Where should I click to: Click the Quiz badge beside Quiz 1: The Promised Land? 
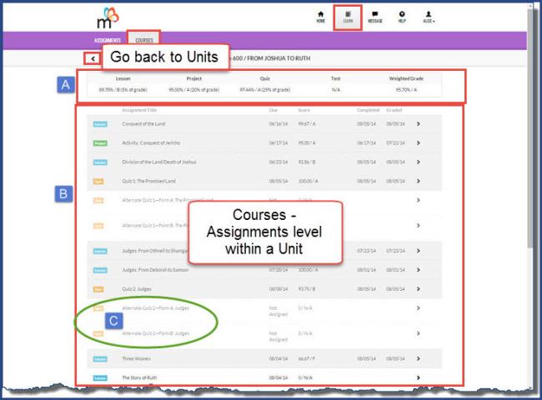98,182
